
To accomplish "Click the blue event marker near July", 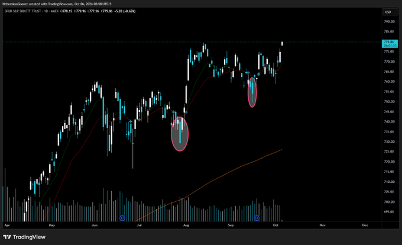I will [x=122, y=218].
